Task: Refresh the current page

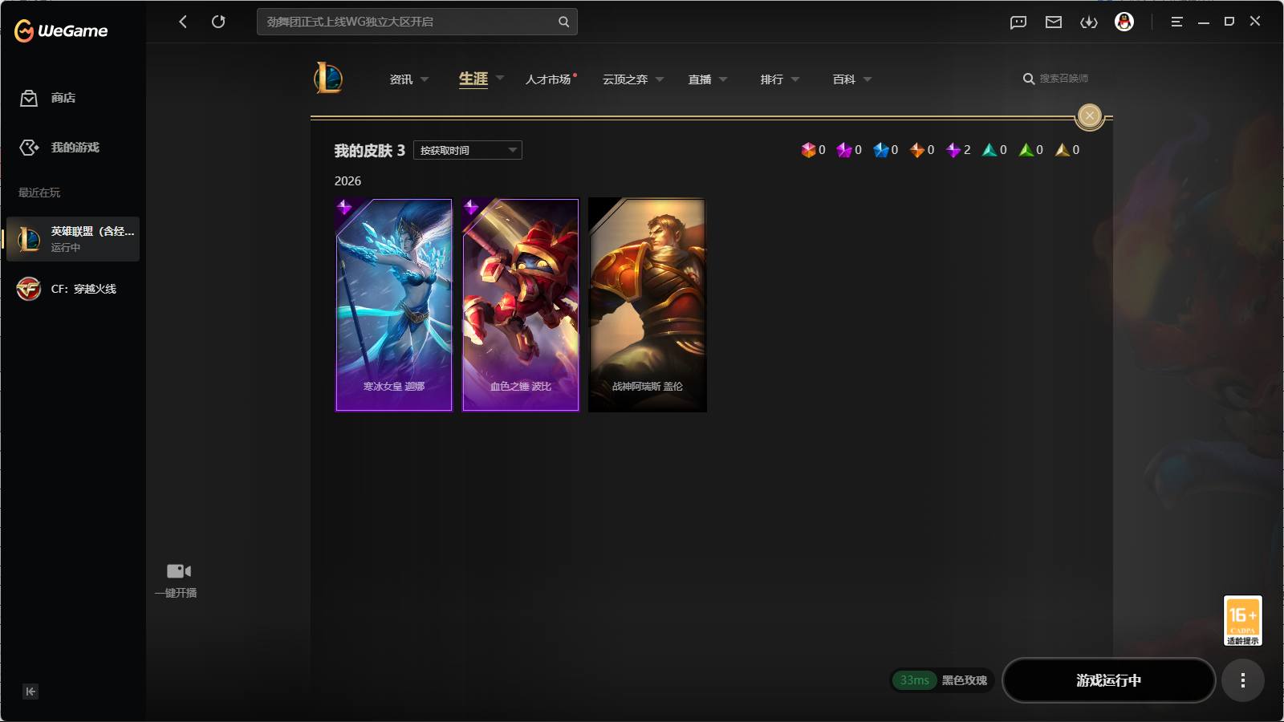Action: point(218,22)
